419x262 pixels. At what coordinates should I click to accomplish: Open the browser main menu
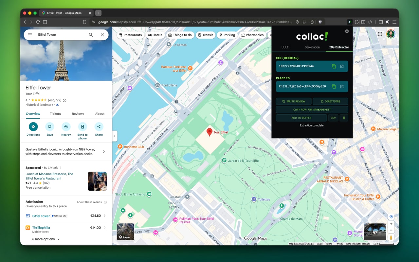(394, 22)
